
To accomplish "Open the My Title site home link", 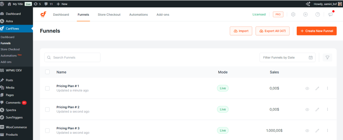I will 15,4.
